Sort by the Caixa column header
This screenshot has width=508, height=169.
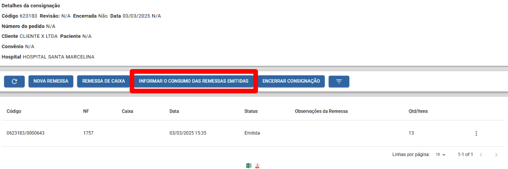click(128, 111)
